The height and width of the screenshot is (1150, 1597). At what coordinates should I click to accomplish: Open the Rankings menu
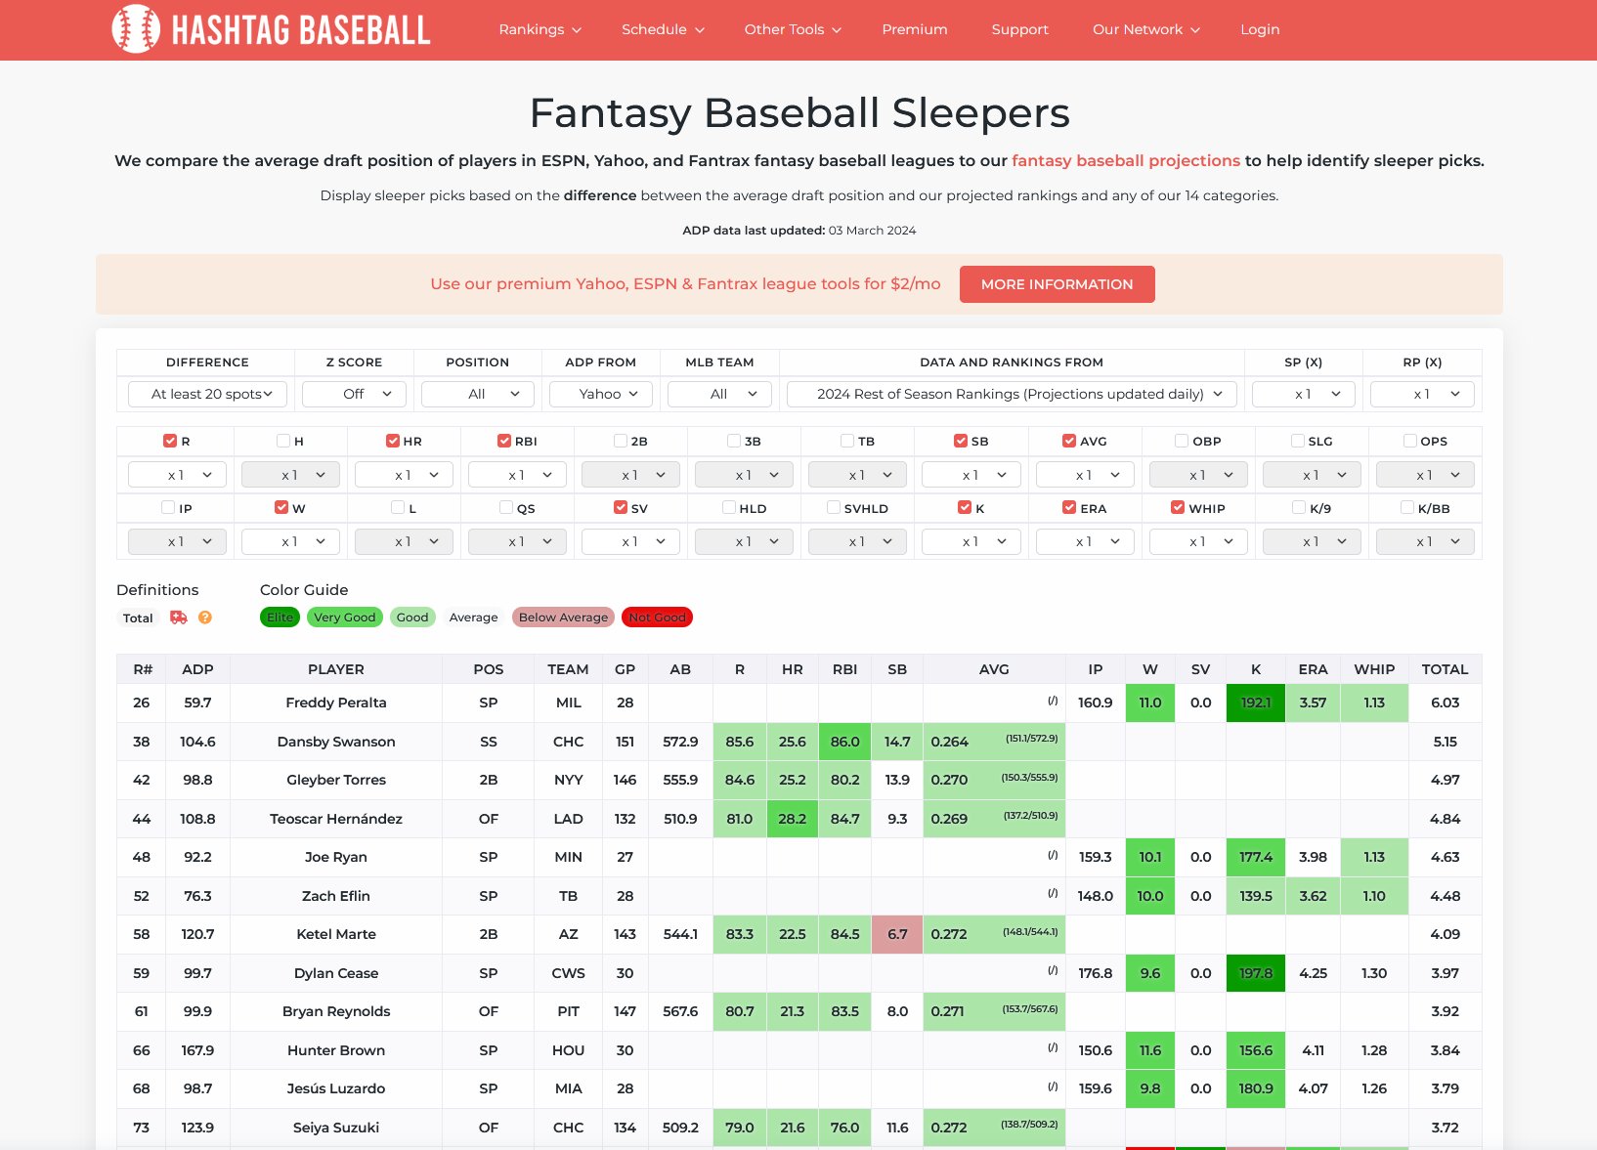(540, 29)
